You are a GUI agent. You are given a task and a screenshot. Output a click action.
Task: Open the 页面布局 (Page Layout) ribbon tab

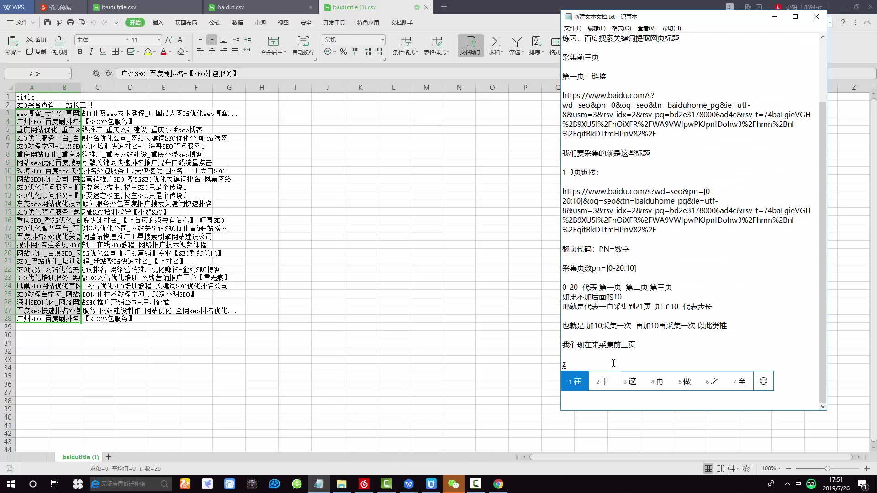[186, 22]
